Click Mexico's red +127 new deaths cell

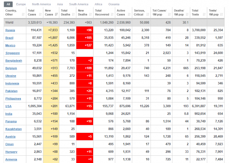pyautogui.click(x=85, y=45)
